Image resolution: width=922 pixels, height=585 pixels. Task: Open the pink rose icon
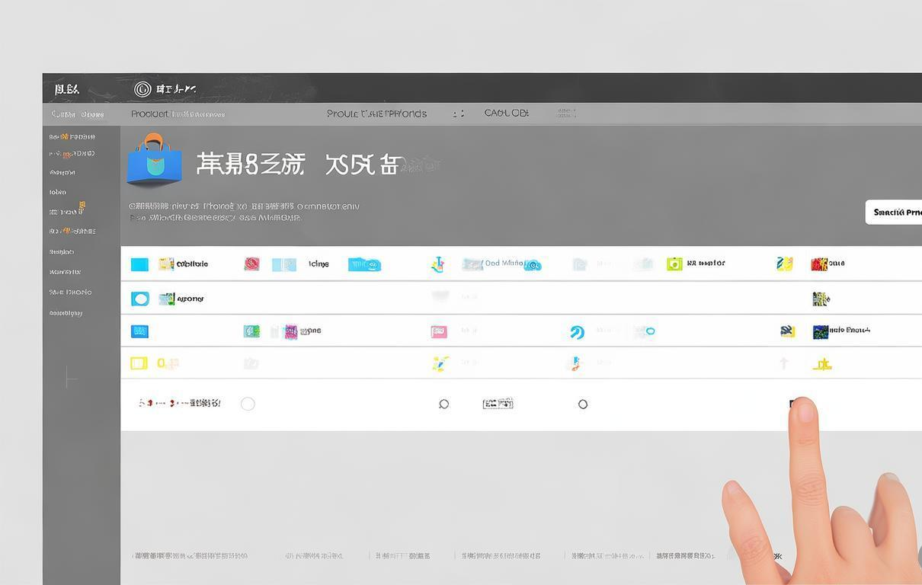point(251,264)
